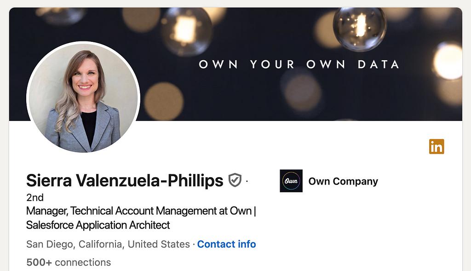The height and width of the screenshot is (271, 471).
Task: Click the word 'Own' inside the company logo
Action: (x=291, y=181)
